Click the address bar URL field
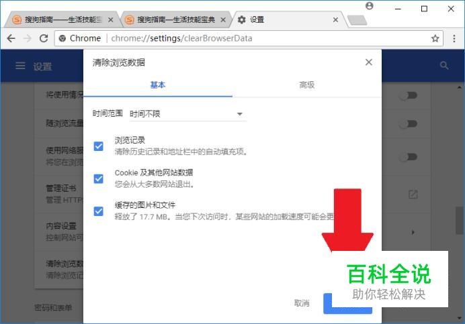This screenshot has height=324, width=465. click(x=249, y=38)
